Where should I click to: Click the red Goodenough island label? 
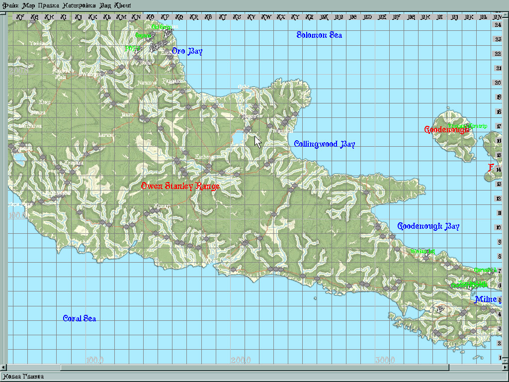point(446,130)
